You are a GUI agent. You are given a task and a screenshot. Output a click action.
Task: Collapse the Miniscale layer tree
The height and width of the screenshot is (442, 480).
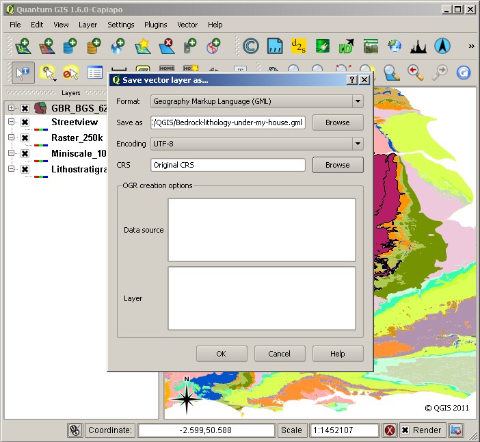coord(12,153)
